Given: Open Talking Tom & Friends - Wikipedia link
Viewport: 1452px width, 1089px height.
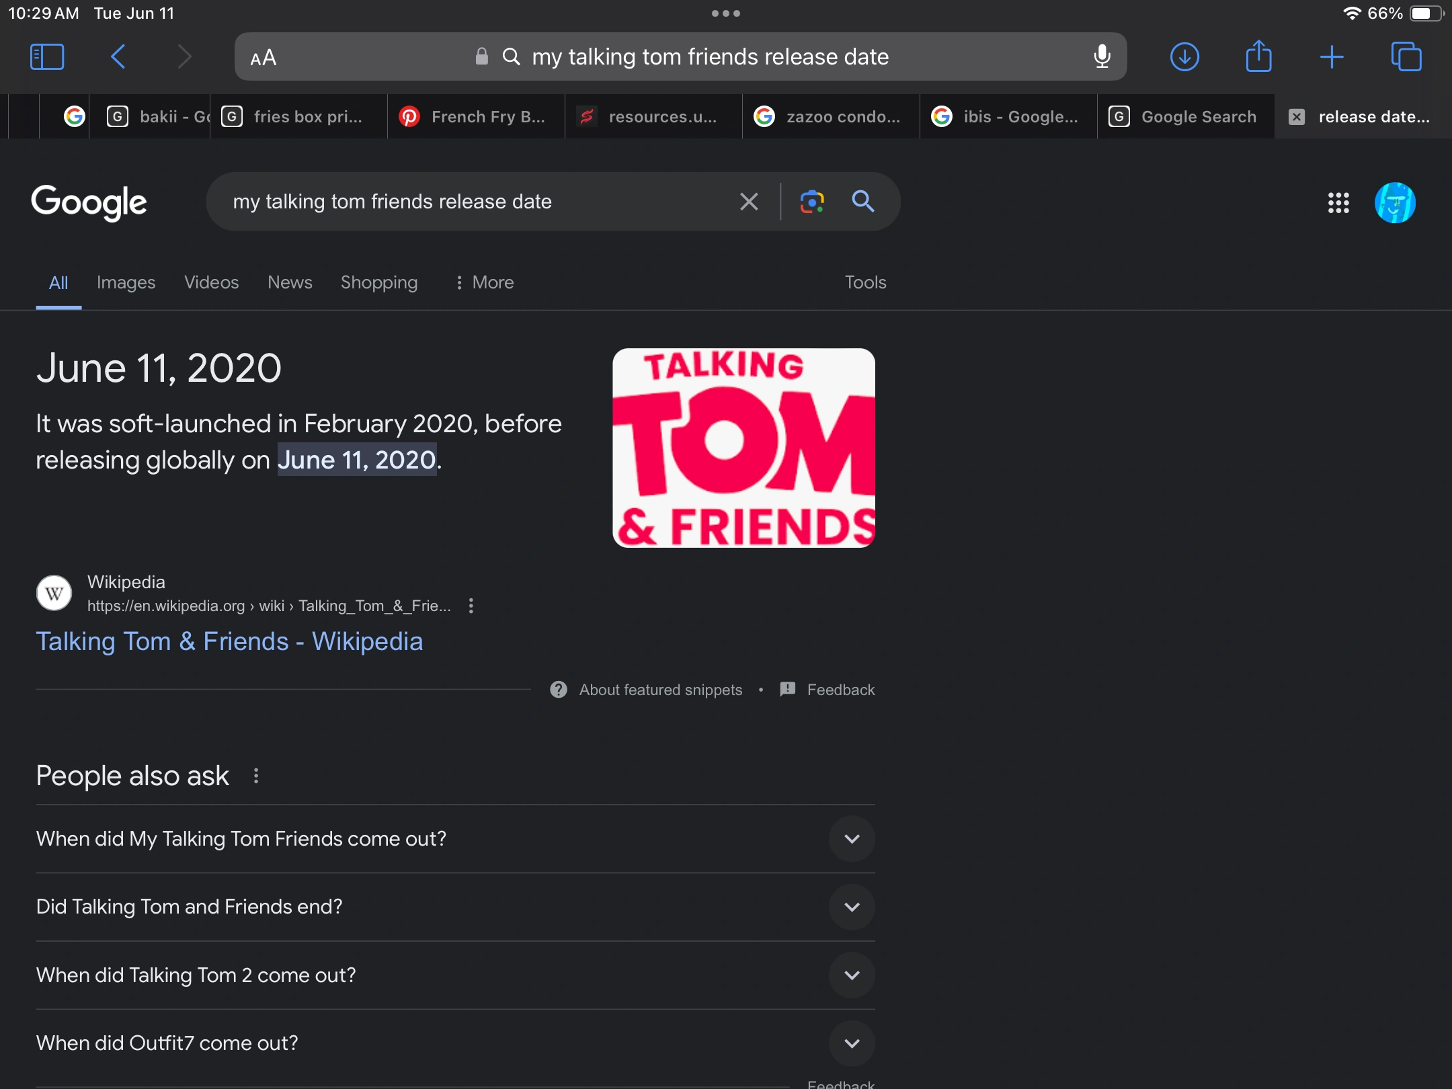Looking at the screenshot, I should coord(229,641).
